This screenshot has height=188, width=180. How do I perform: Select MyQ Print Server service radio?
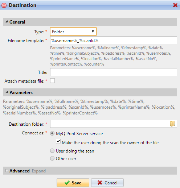click(52, 133)
